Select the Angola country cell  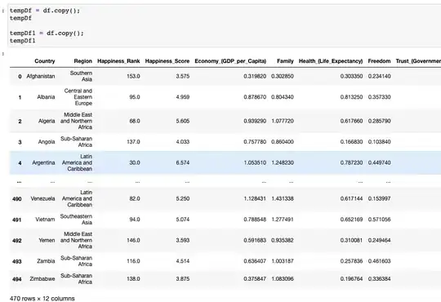(x=47, y=142)
